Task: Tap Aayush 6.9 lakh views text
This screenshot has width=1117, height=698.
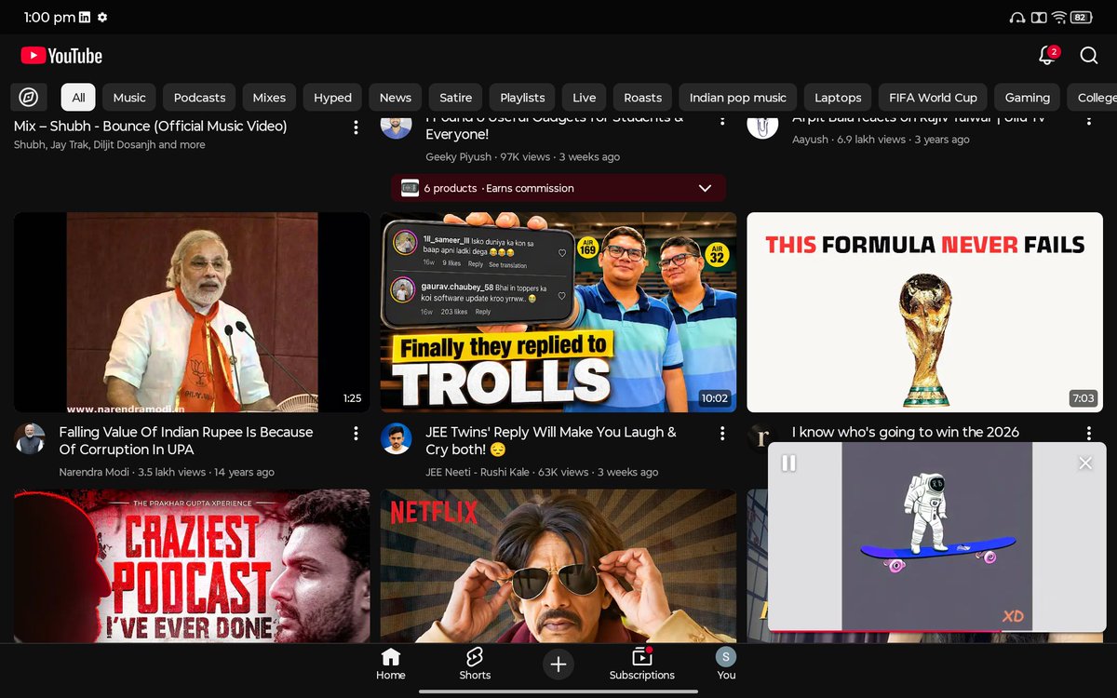Action: [881, 140]
